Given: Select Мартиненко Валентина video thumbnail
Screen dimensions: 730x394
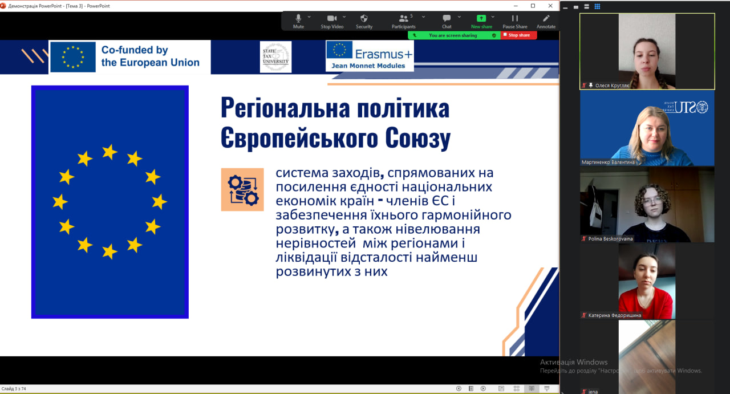Looking at the screenshot, I should pyautogui.click(x=647, y=128).
